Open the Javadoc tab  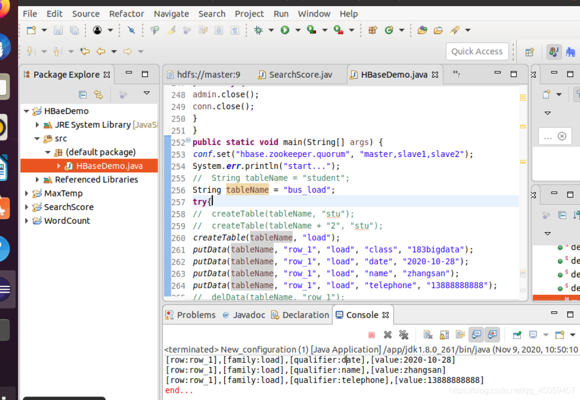pos(244,315)
